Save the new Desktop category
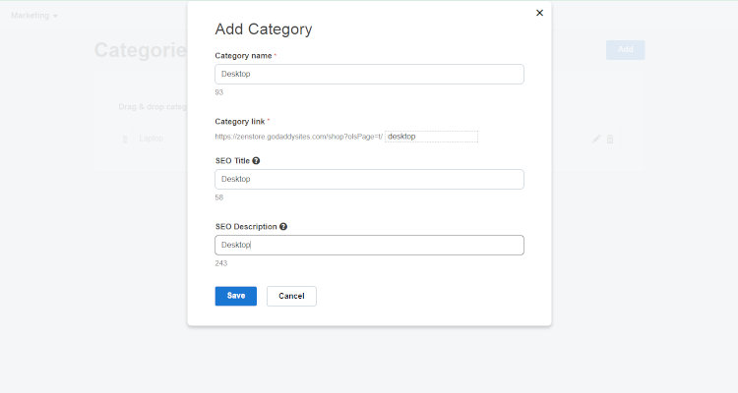The width and height of the screenshot is (738, 393). (x=235, y=296)
